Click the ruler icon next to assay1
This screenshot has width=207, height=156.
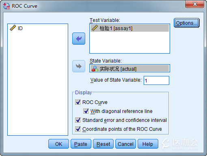tap(95, 28)
